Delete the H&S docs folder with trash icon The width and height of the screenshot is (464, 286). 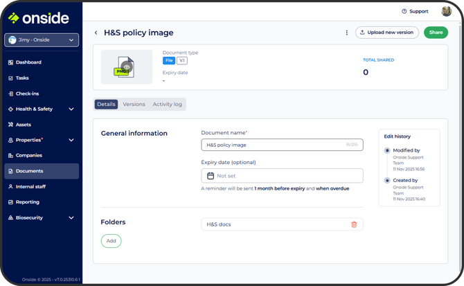pyautogui.click(x=354, y=224)
